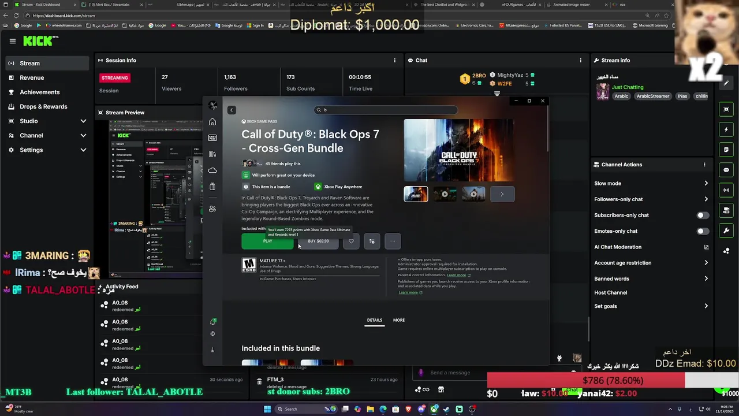739x416 pixels.
Task: Click the camera panel icon on right rail
Action: click(x=726, y=210)
